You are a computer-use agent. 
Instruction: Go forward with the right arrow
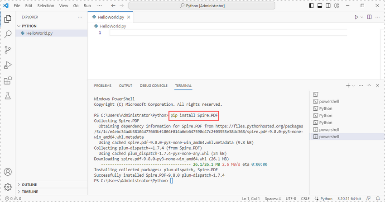[x=121, y=5]
